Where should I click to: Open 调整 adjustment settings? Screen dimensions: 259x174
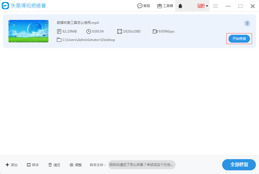coord(75,165)
